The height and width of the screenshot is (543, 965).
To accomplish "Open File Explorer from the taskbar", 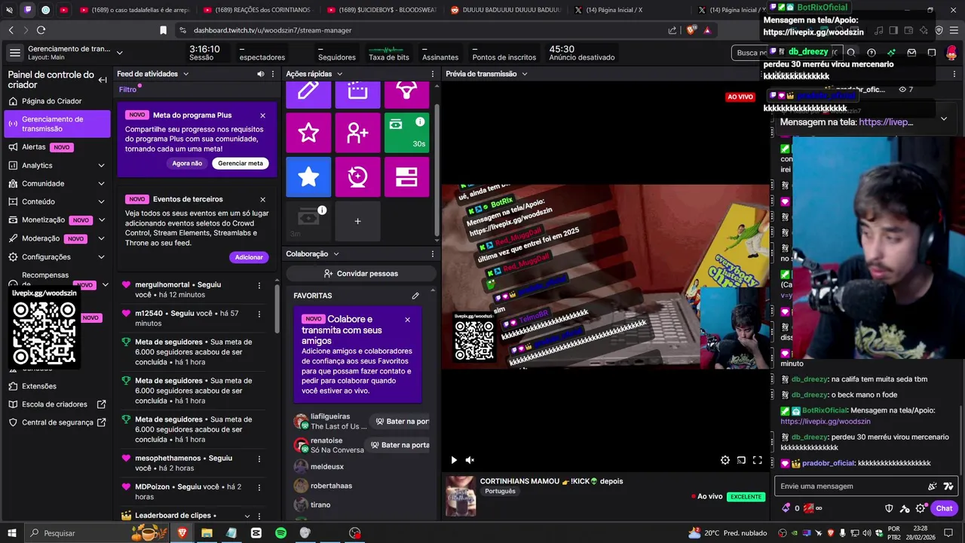I will tap(207, 533).
